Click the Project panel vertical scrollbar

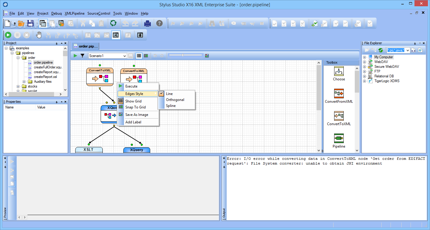(65, 69)
